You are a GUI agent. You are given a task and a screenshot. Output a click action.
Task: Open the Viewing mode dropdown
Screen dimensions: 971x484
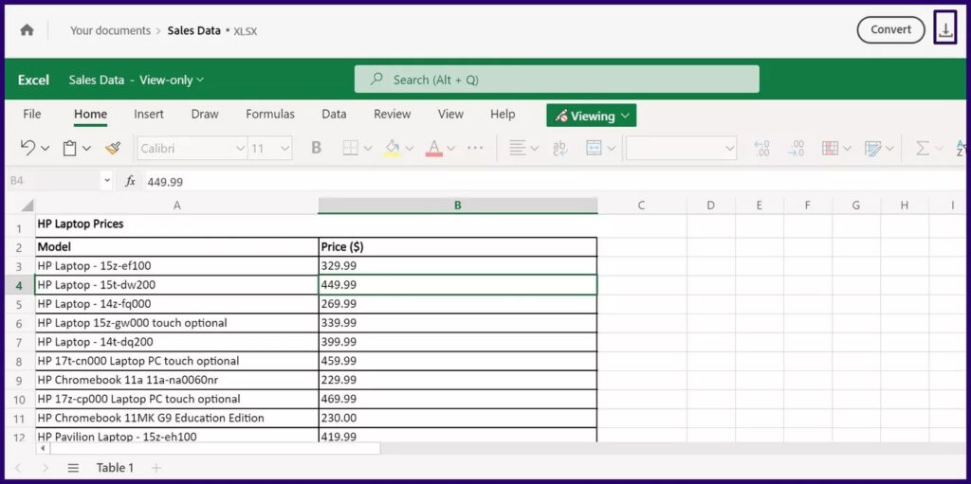[592, 116]
